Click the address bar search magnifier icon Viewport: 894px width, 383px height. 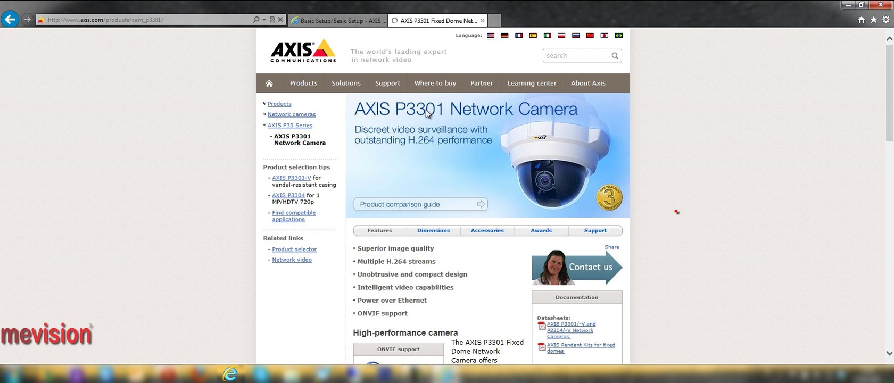256,20
